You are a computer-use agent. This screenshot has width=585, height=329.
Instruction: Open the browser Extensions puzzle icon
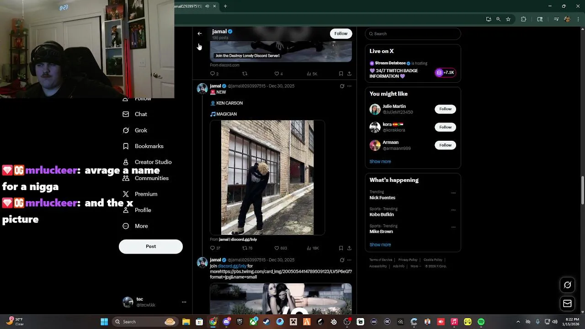coord(524,19)
